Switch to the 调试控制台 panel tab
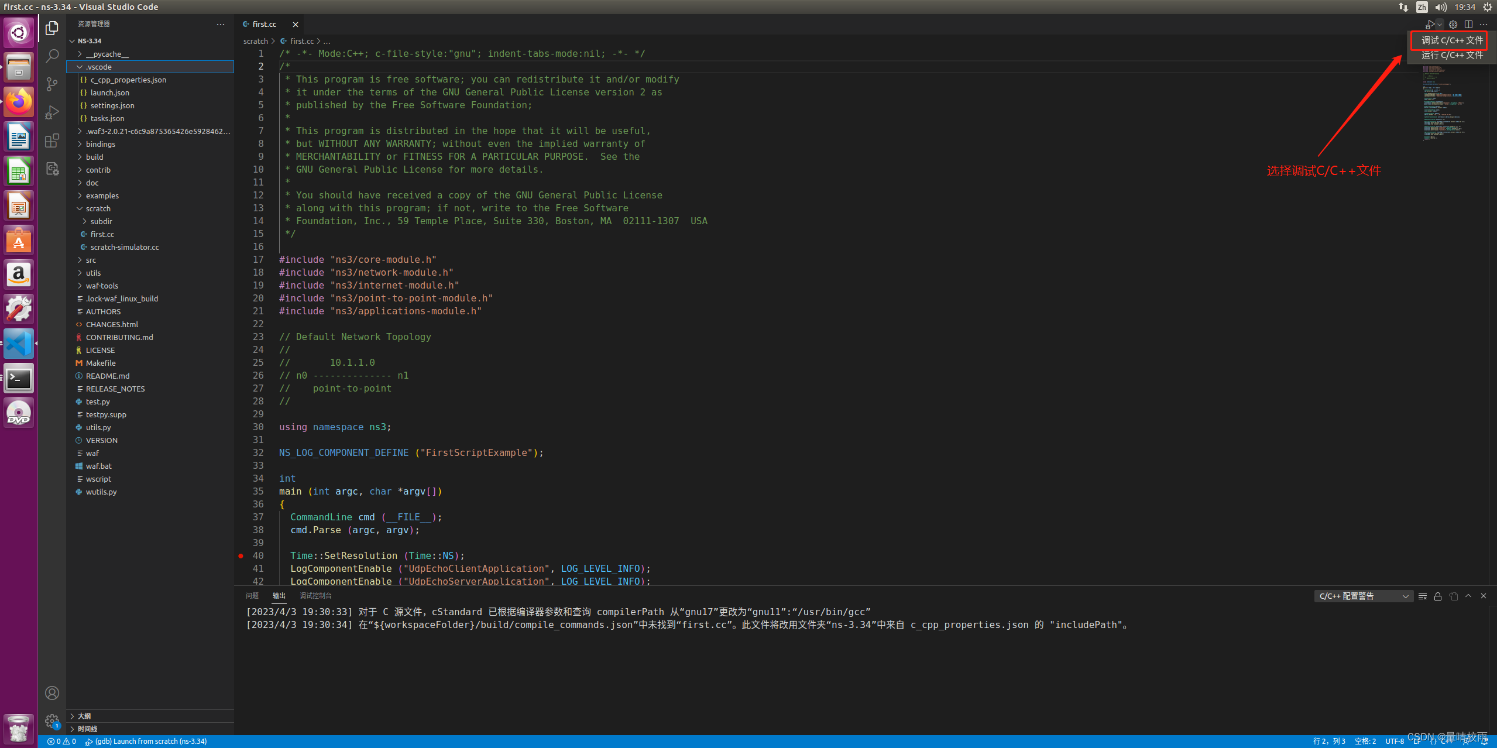1497x748 pixels. click(x=315, y=596)
